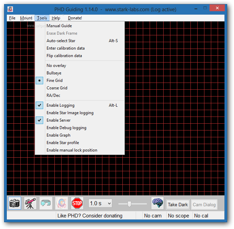Toggle Enable Graph menu item
Viewport: 234px width, 229px height.
click(80, 135)
